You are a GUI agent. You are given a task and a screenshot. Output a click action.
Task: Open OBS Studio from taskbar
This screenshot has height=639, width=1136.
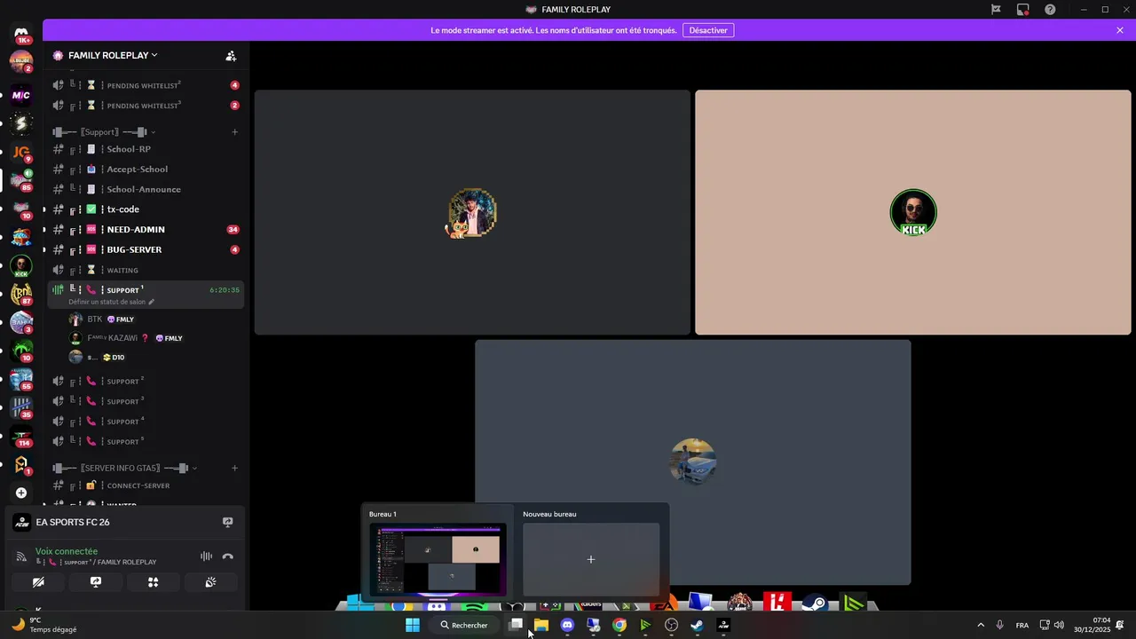671,625
